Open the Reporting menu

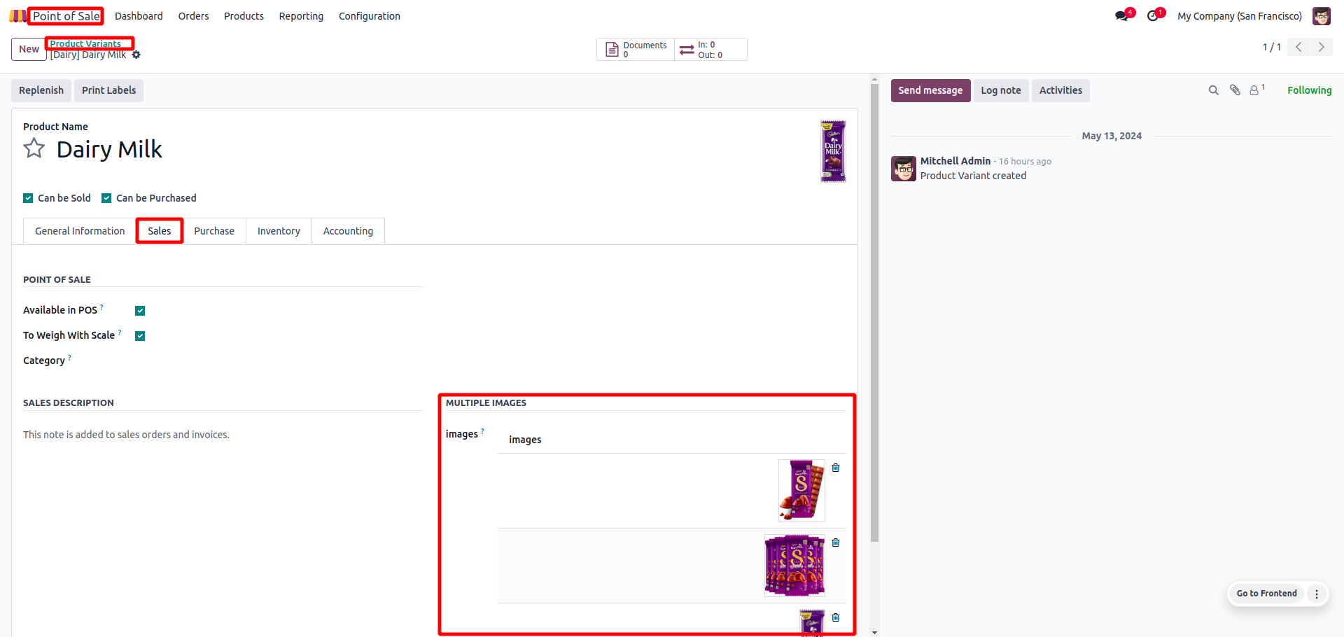tap(301, 16)
